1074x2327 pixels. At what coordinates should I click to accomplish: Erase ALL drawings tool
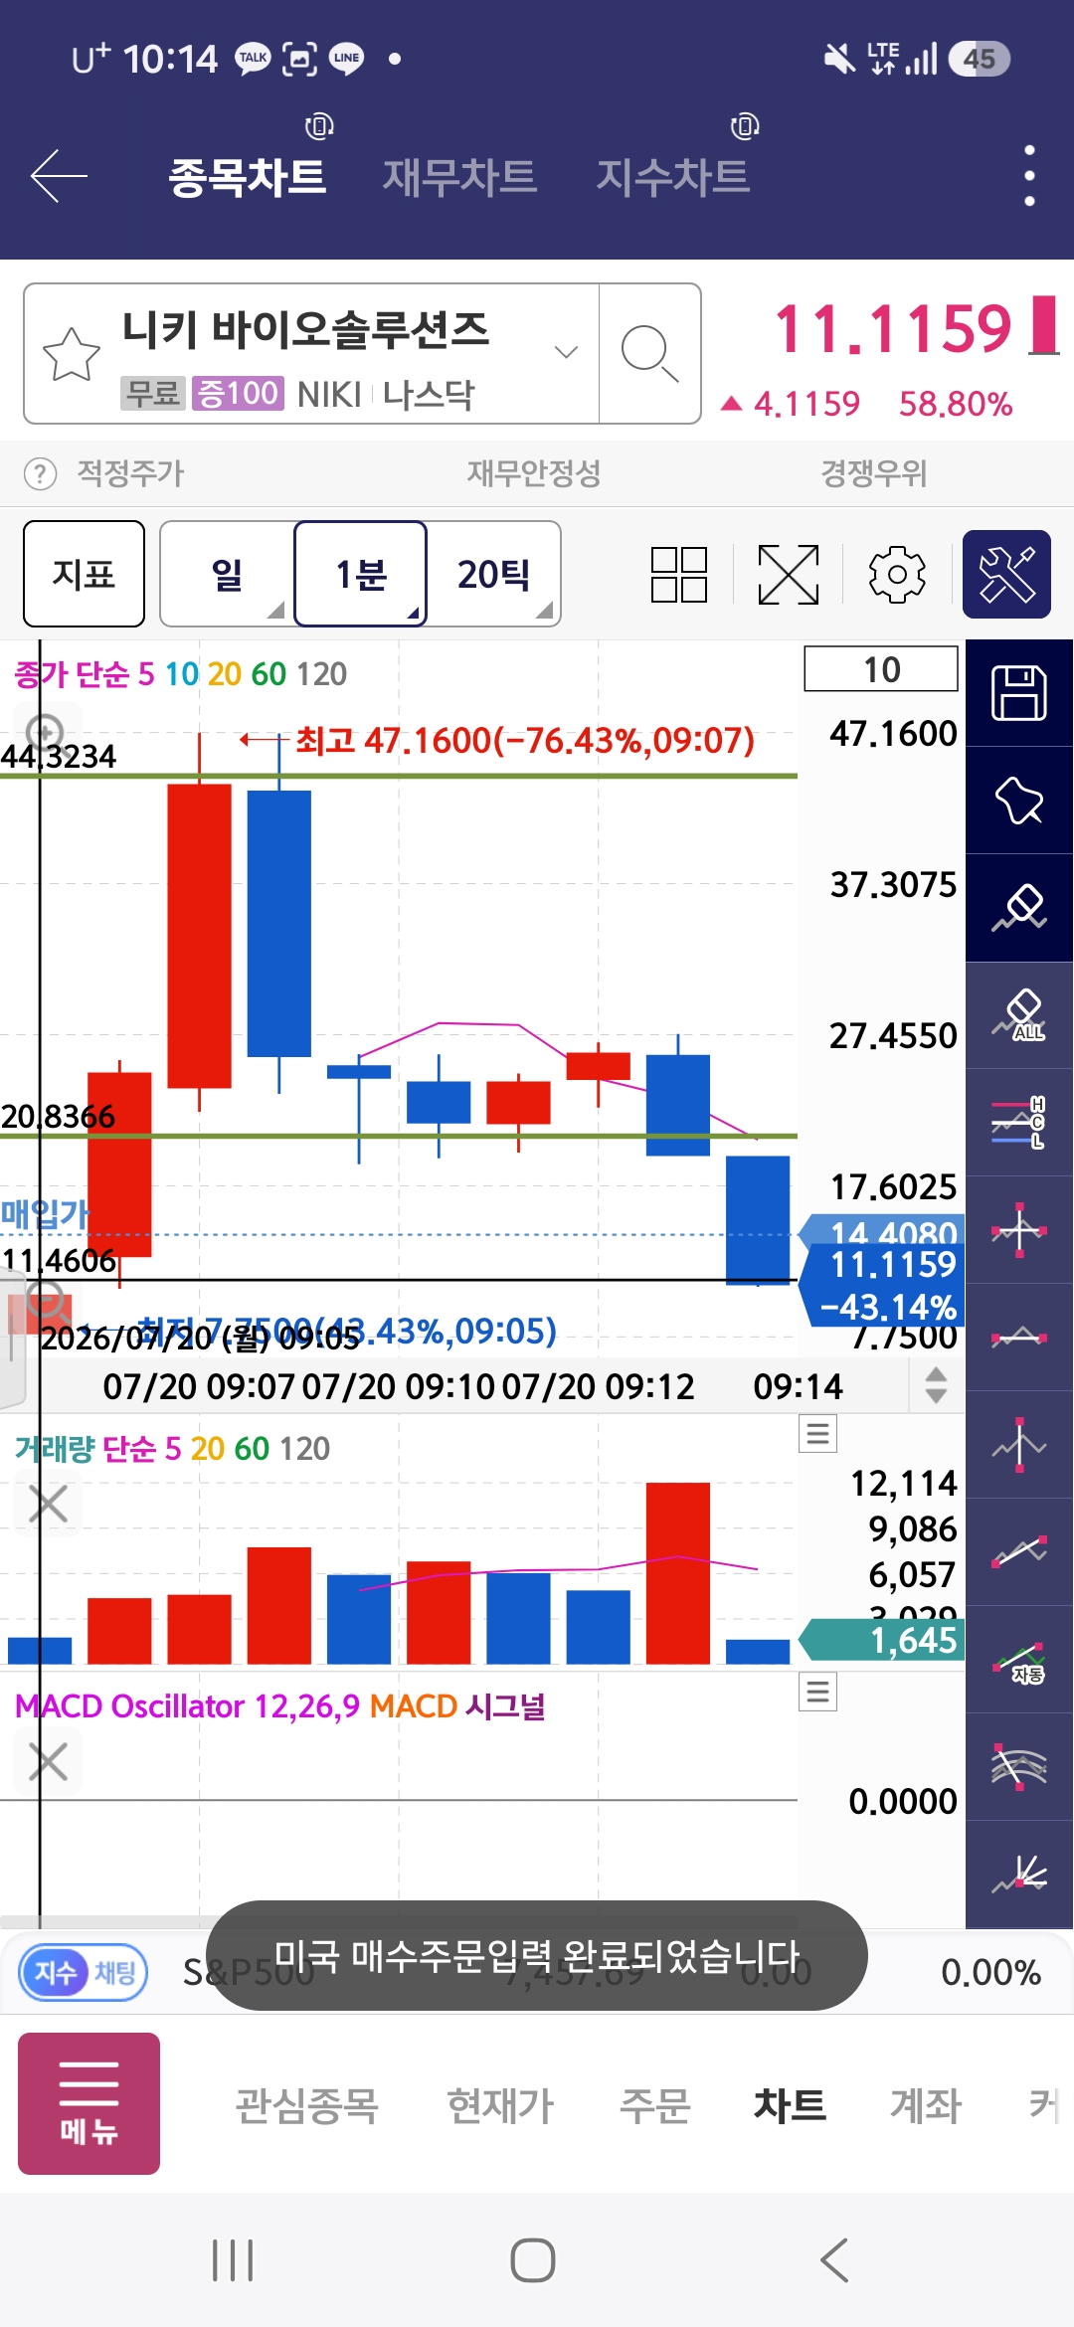click(1019, 1015)
